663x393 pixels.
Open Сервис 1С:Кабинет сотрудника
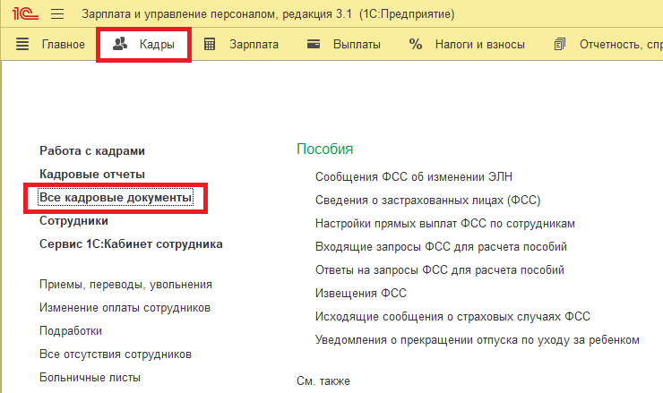tap(131, 243)
